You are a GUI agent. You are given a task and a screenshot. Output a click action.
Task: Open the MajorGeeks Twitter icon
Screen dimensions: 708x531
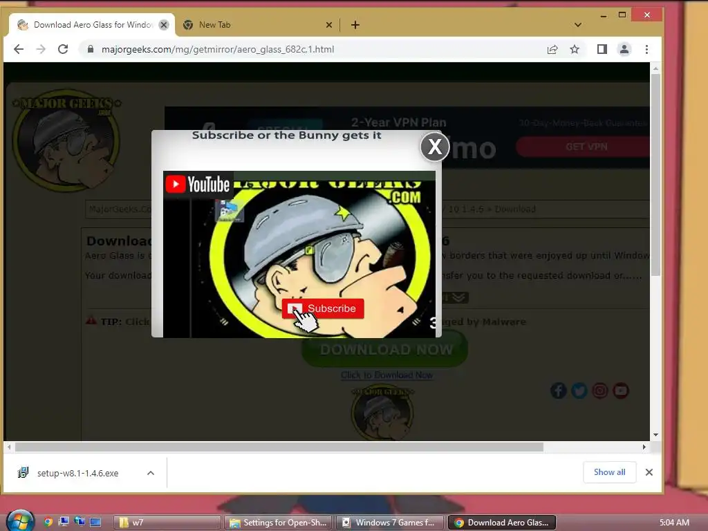[x=579, y=391]
